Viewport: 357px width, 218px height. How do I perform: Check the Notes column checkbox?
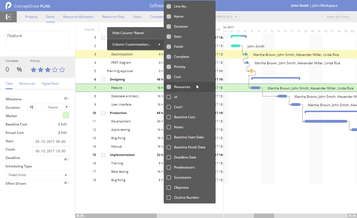169,127
